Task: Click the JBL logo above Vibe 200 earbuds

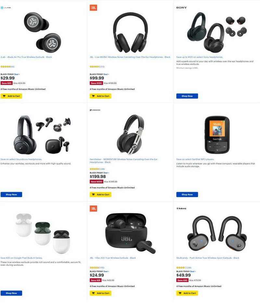Action: pyautogui.click(x=93, y=209)
